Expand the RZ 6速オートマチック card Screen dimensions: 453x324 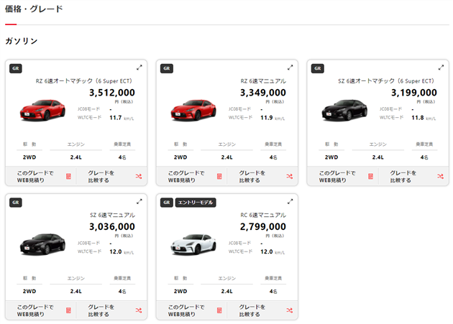[139, 68]
